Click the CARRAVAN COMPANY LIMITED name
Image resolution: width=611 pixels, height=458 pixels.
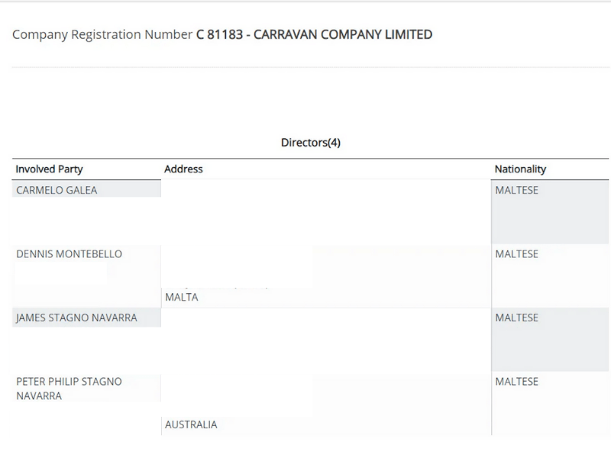345,34
